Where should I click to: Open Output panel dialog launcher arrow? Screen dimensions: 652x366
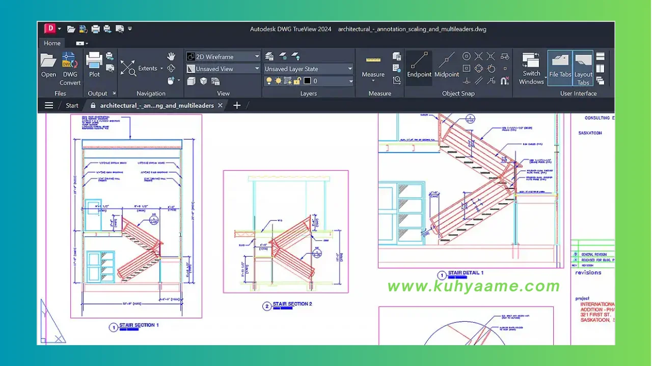pos(114,94)
